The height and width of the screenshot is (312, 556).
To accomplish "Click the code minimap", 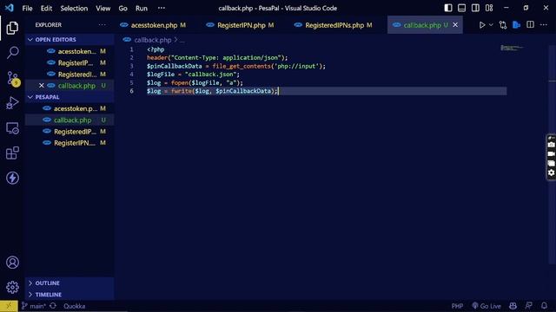I will tap(512, 48).
